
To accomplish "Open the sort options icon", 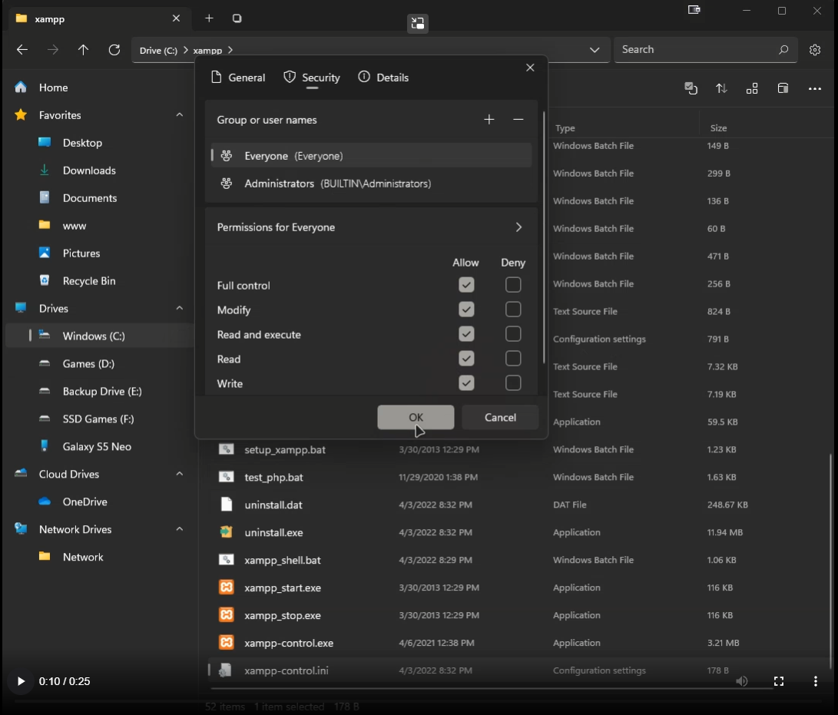I will click(x=721, y=88).
